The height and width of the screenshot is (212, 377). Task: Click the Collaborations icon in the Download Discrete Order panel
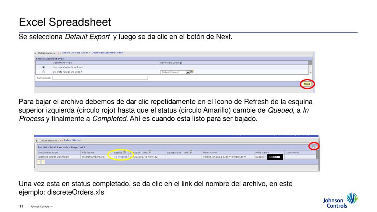pyautogui.click(x=35, y=53)
